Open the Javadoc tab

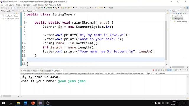[35, 71]
